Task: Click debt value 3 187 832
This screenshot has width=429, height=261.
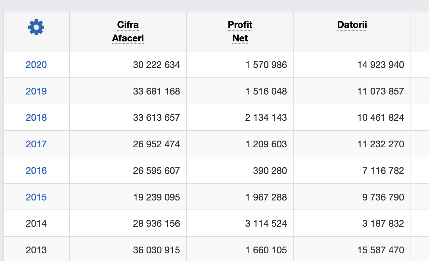Action: pos(383,223)
